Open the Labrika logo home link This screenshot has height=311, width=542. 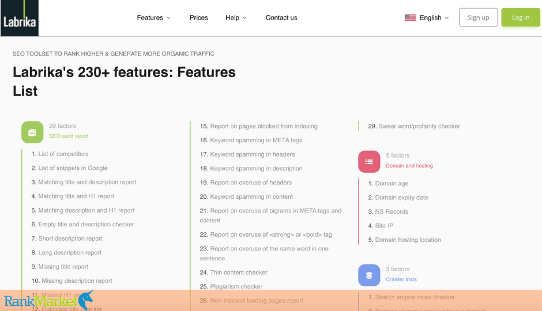click(x=20, y=18)
